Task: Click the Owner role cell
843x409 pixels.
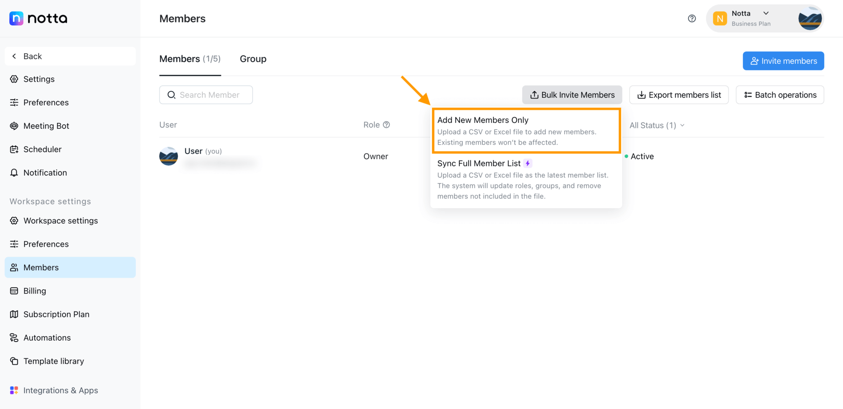Action: 375,156
